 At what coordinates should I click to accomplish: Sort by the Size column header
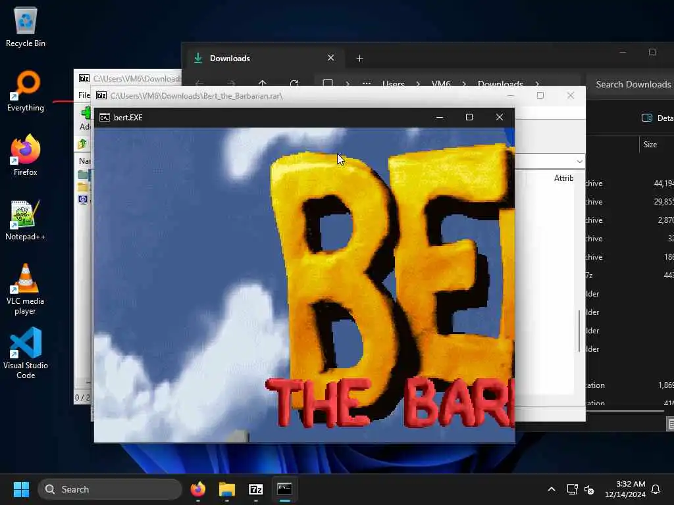(x=650, y=145)
